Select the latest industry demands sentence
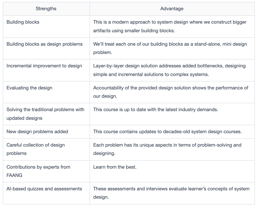Image resolution: width=258 pixels, height=206 pixels. [156, 110]
